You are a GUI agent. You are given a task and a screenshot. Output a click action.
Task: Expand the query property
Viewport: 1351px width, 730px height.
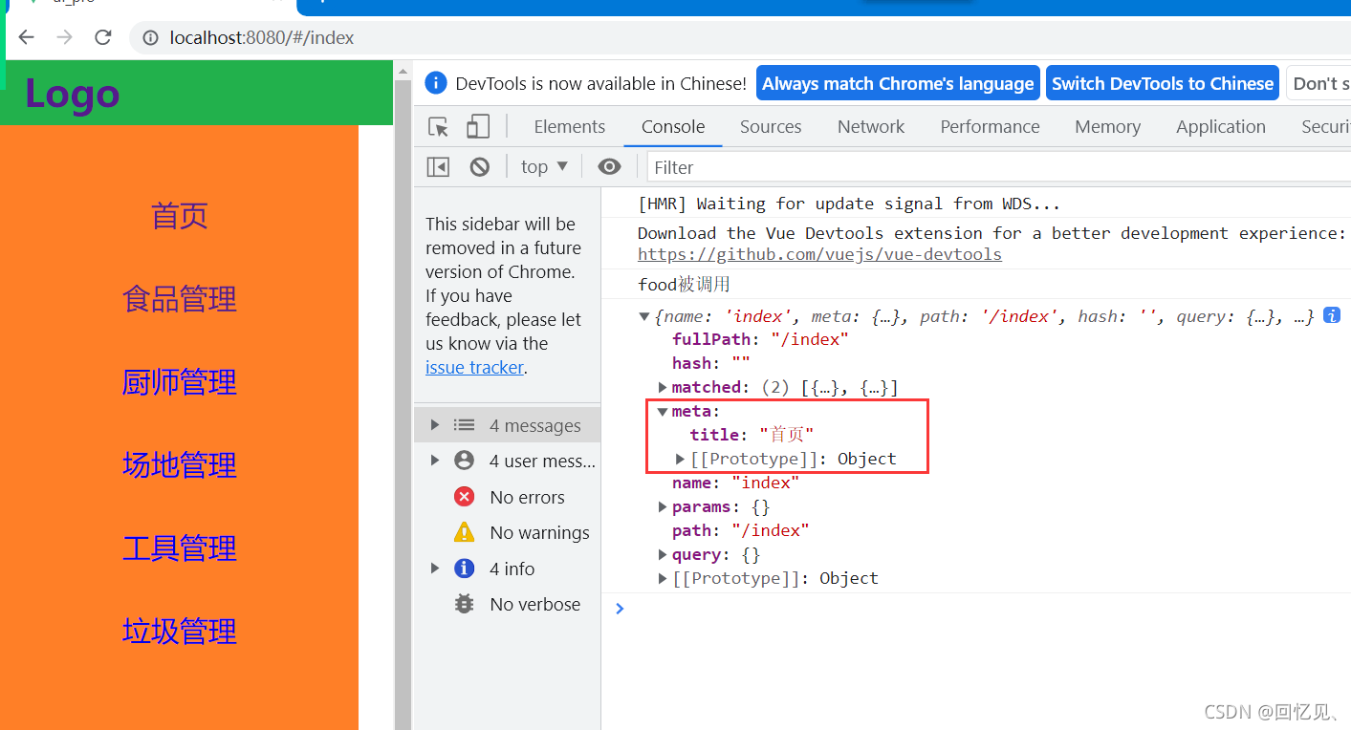[663, 554]
